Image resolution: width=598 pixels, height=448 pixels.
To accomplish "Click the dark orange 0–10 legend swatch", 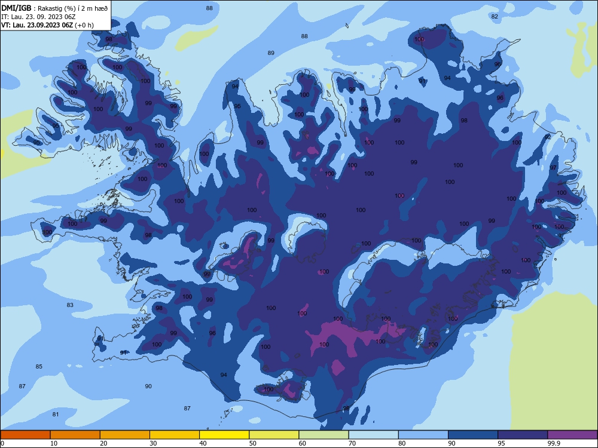I will tap(25, 435).
